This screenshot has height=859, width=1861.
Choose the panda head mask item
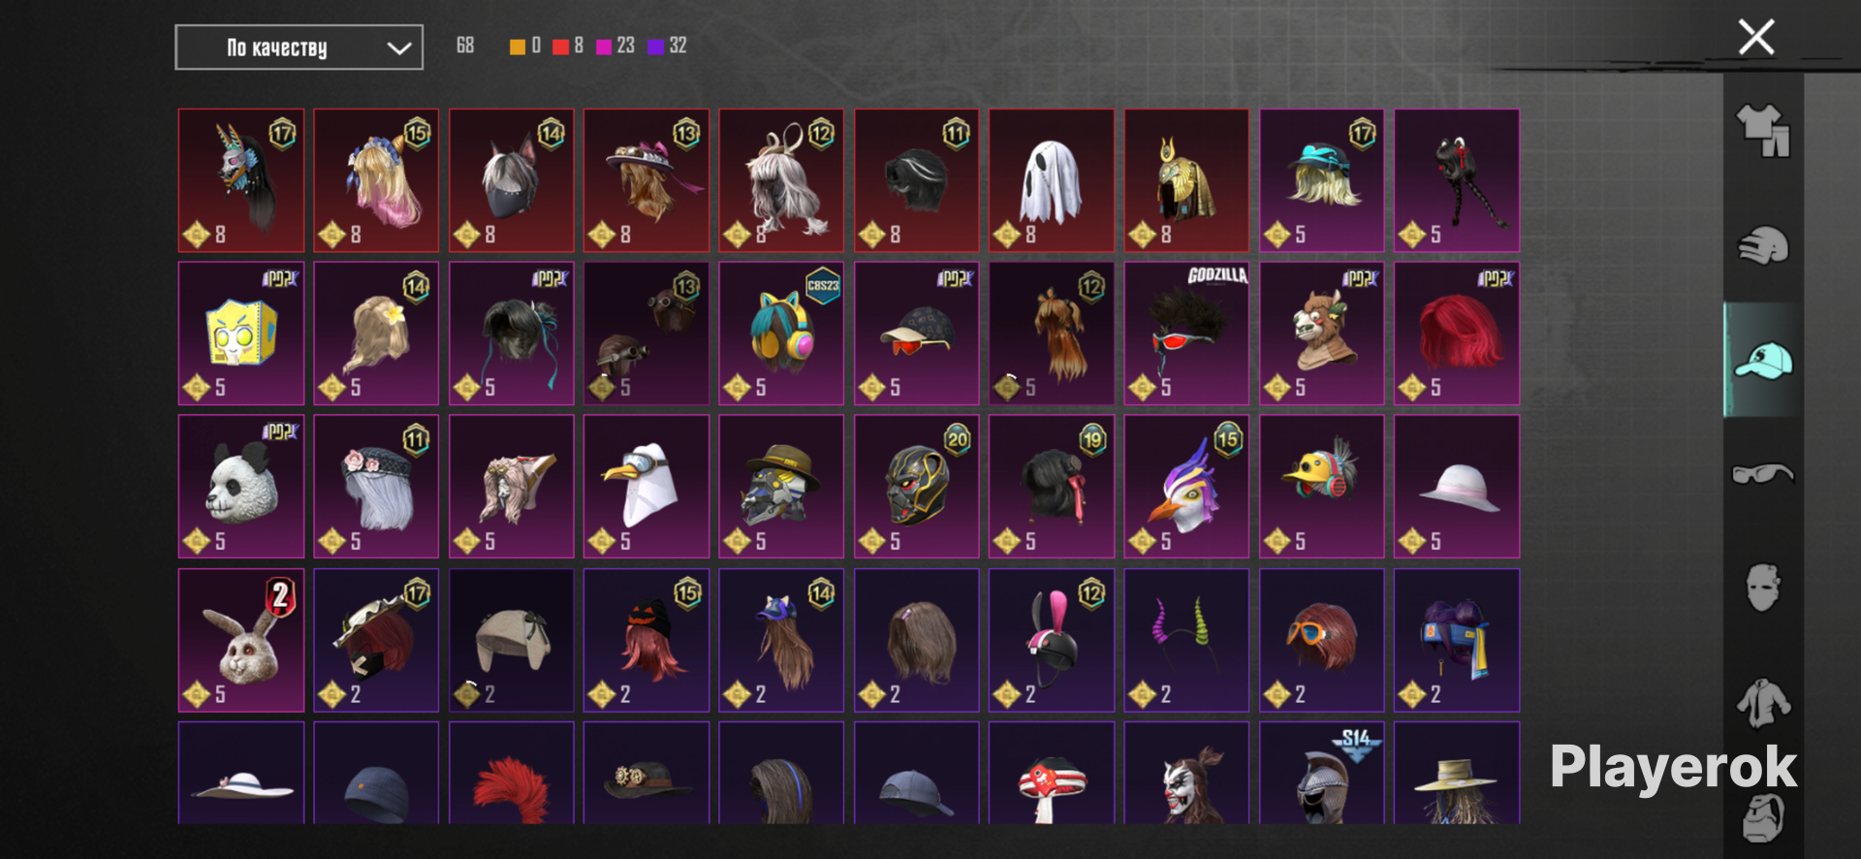241,487
